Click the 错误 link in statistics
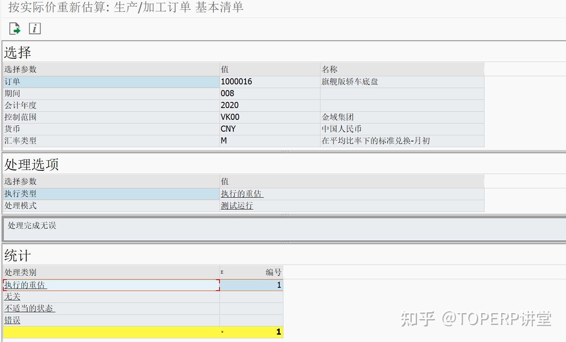 (12, 320)
